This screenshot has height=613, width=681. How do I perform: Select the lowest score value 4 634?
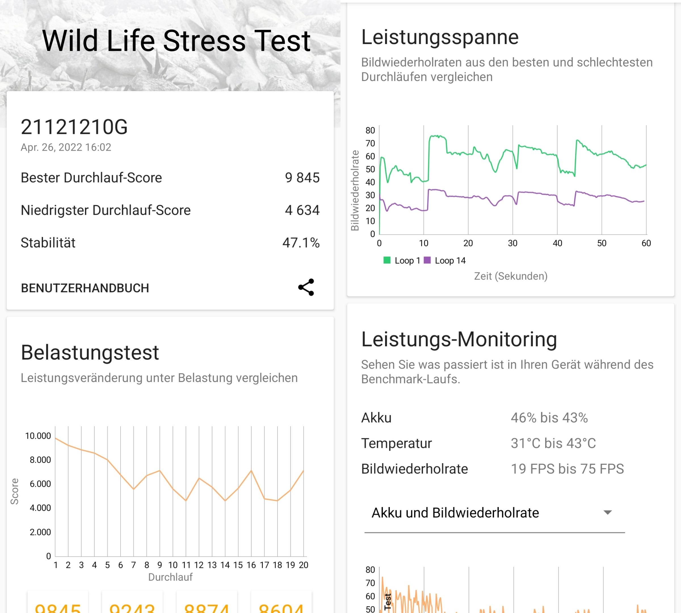pyautogui.click(x=302, y=210)
